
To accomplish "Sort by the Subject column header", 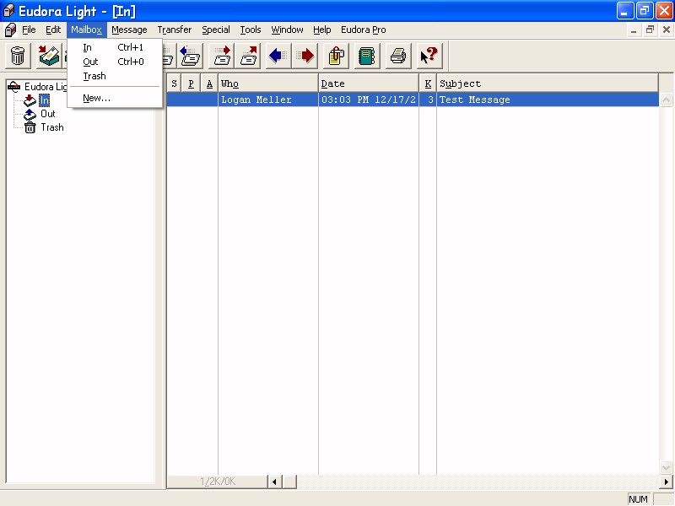I will click(548, 83).
